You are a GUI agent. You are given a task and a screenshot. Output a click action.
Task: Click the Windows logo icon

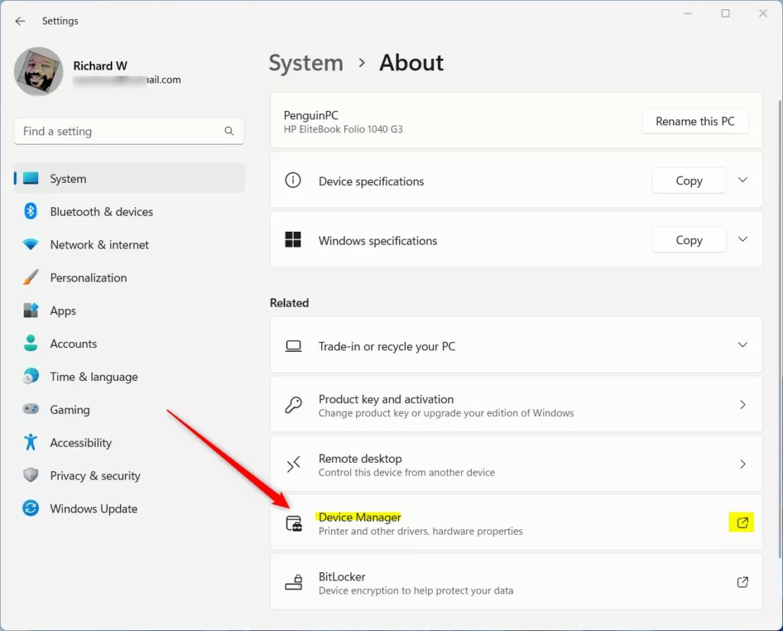coord(293,239)
